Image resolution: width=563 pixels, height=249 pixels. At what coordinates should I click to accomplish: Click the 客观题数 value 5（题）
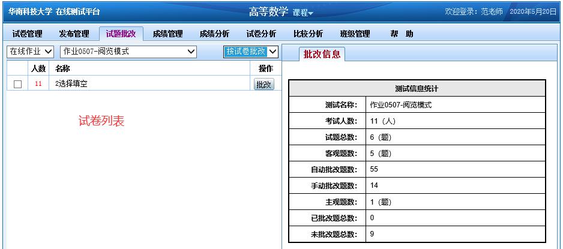381,154
